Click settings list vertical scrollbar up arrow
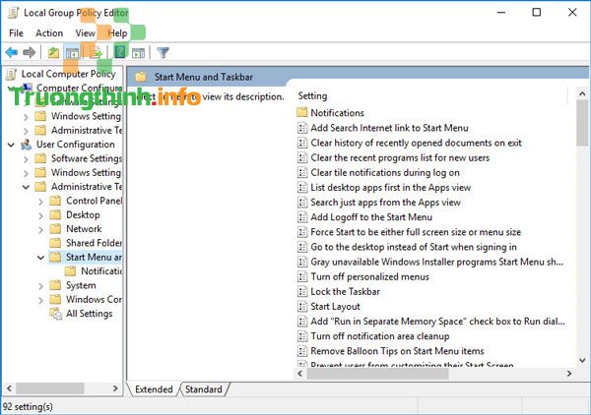 click(x=582, y=93)
